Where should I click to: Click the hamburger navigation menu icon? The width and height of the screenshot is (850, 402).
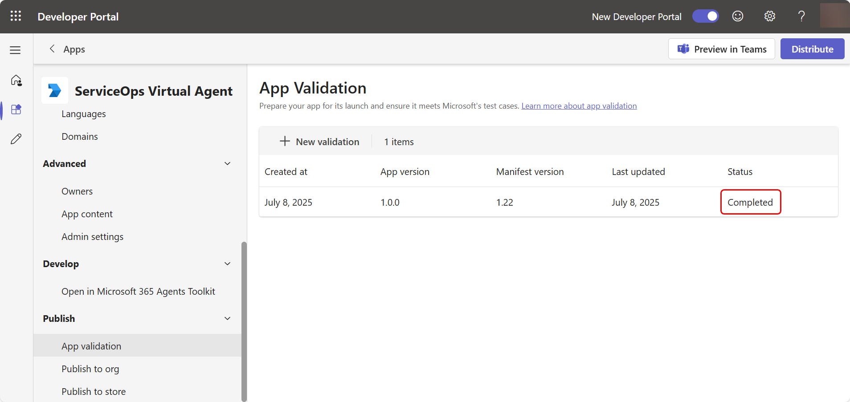coord(15,50)
